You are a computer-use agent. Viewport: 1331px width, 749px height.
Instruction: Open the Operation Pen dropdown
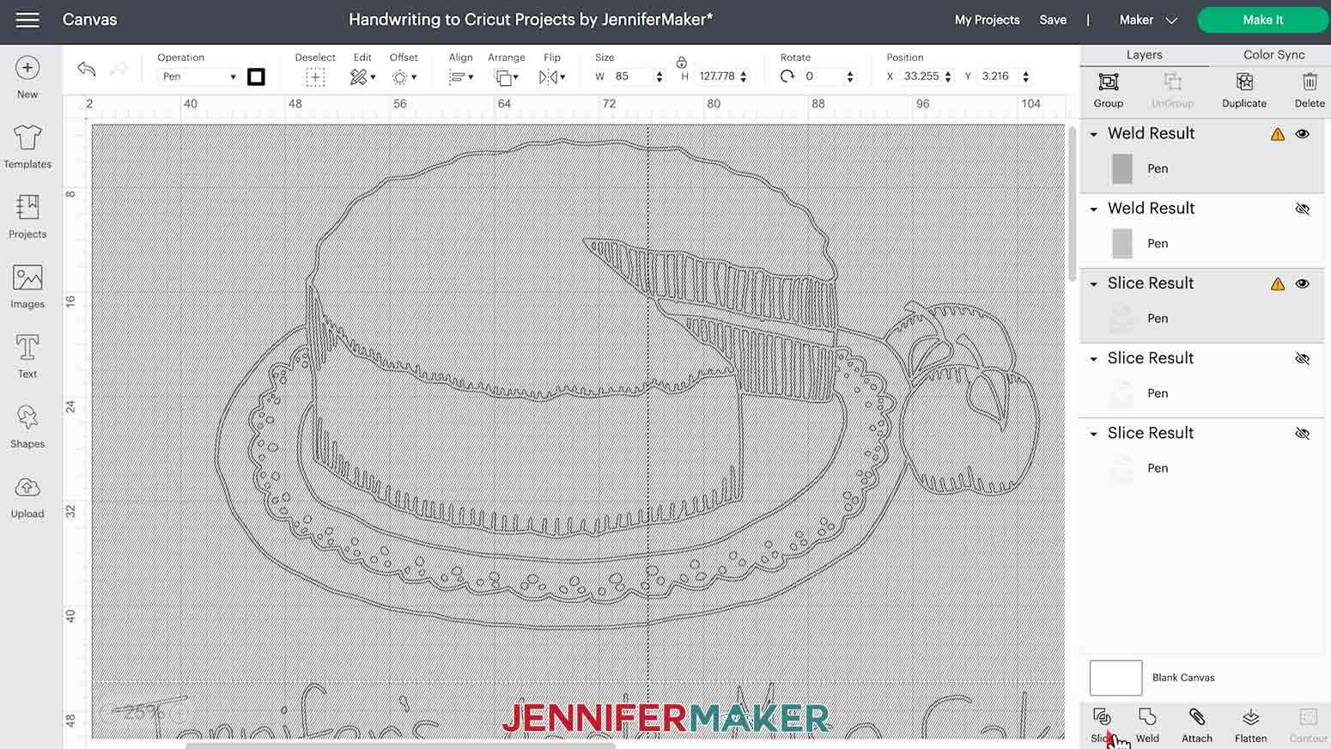[198, 76]
